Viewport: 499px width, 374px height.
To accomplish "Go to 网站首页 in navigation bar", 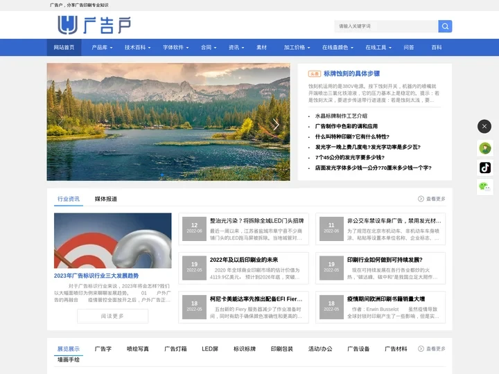I will click(x=64, y=47).
